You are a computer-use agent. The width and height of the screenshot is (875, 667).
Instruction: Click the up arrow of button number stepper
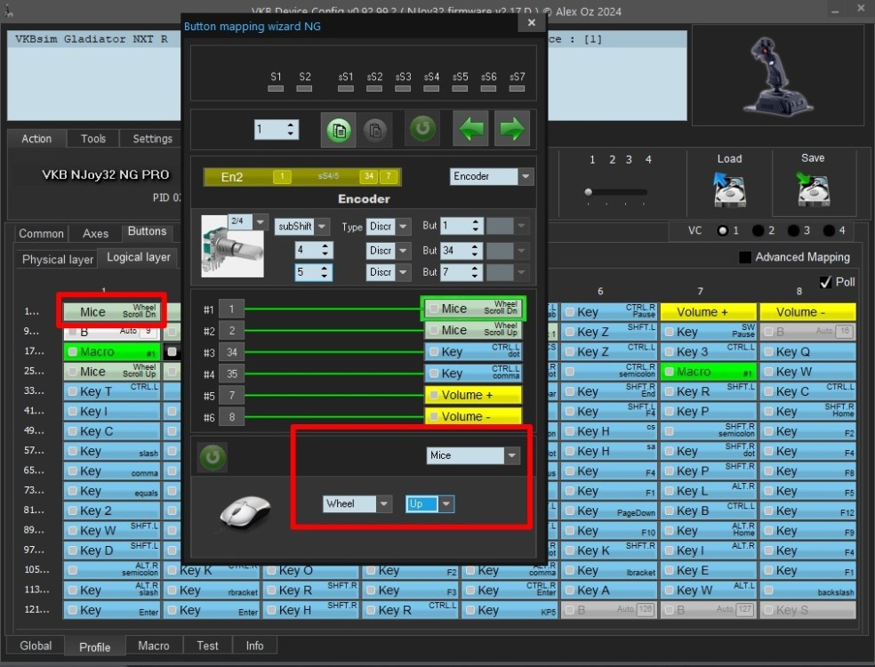(x=291, y=125)
